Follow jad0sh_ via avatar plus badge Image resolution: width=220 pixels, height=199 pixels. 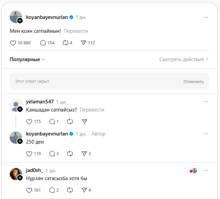click(20, 178)
